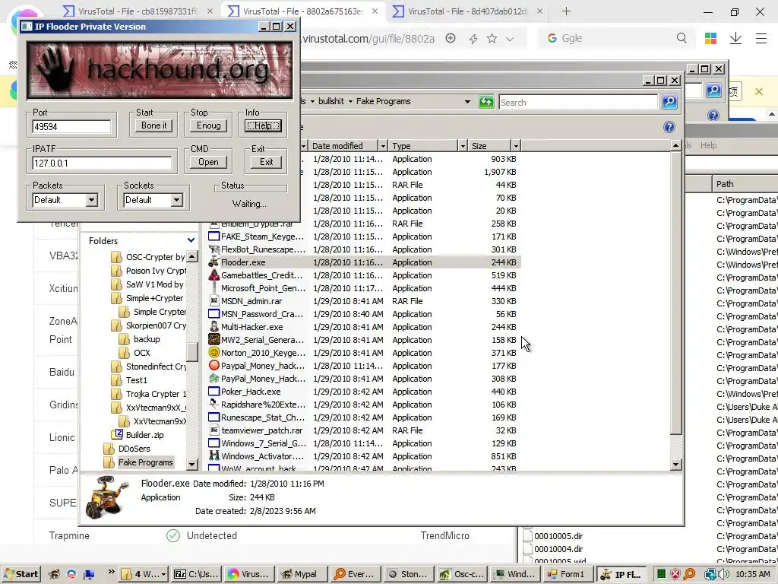Image resolution: width=778 pixels, height=584 pixels.
Task: Open Date modified column filter arrow
Action: coord(383,145)
